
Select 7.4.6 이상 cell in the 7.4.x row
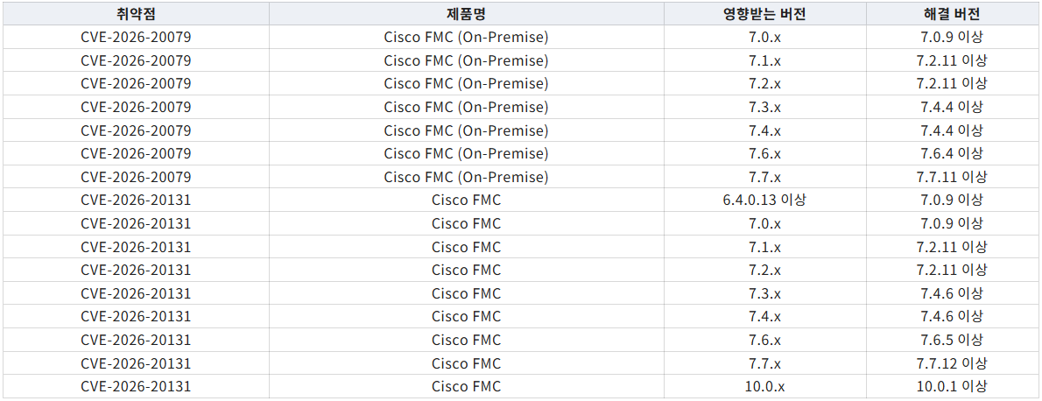[x=952, y=317]
